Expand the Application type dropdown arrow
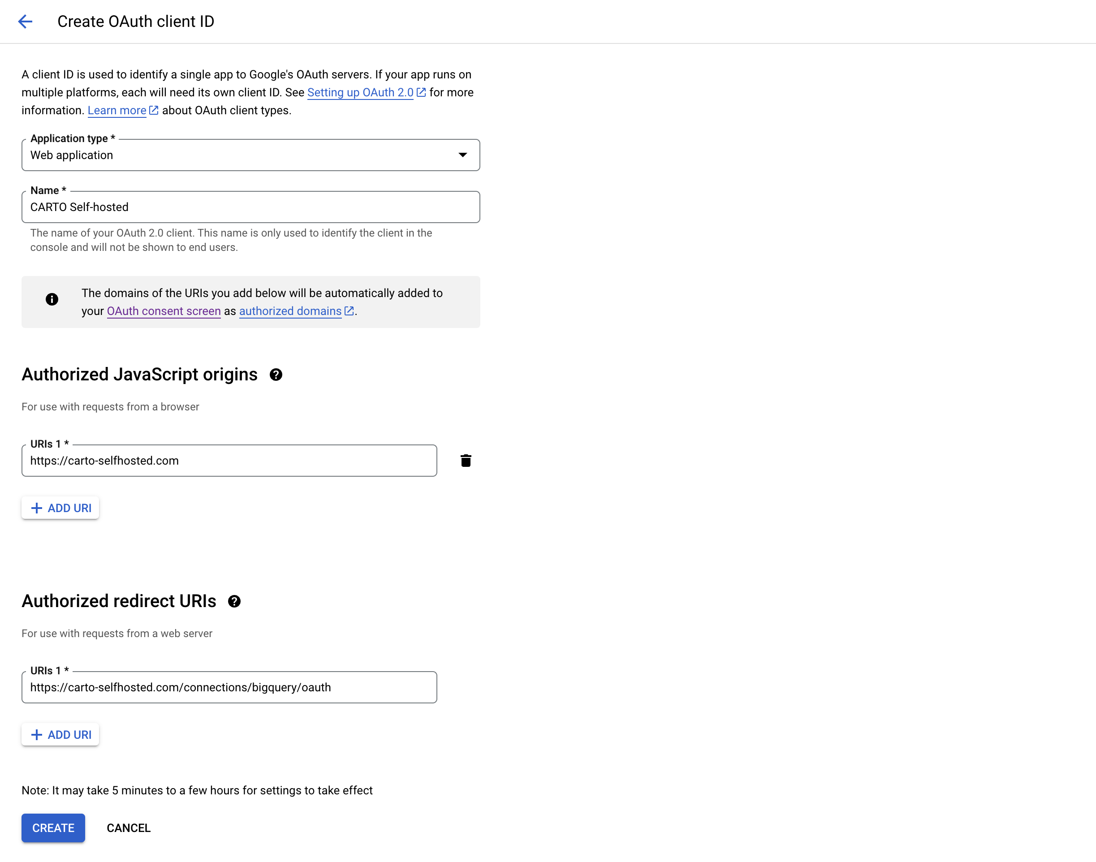The height and width of the screenshot is (862, 1096). click(x=462, y=155)
